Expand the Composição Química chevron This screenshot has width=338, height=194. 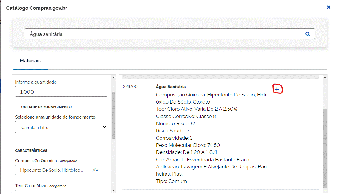[x=97, y=170]
